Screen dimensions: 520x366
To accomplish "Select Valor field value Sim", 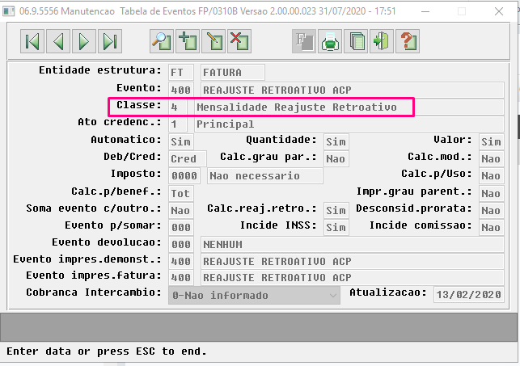I will [491, 141].
